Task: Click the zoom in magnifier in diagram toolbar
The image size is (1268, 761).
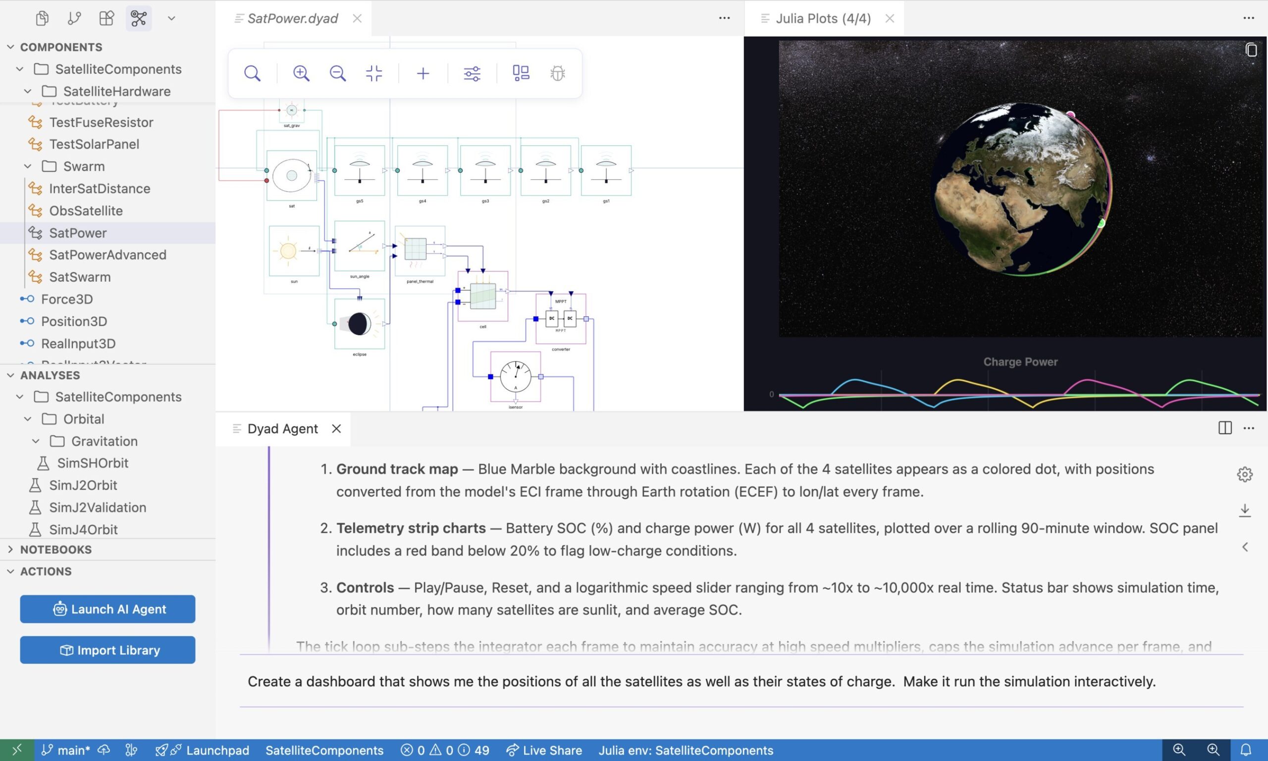Action: point(301,73)
